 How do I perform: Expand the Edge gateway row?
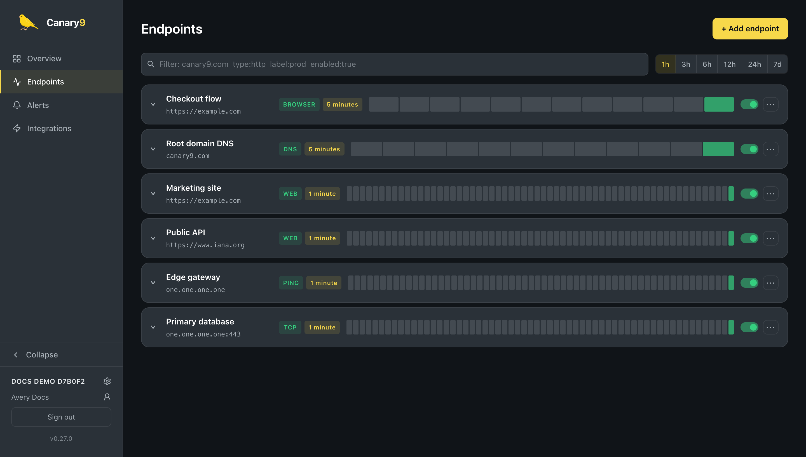coord(153,283)
